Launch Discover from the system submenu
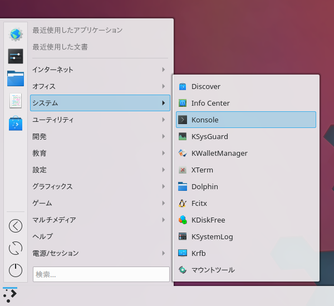 (x=246, y=86)
